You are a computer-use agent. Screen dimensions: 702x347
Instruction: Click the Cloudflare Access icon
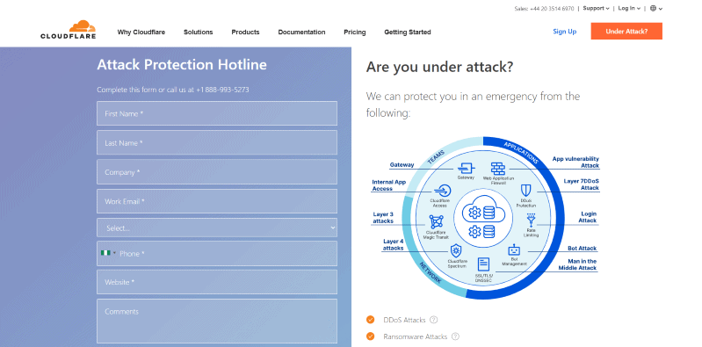tap(442, 191)
